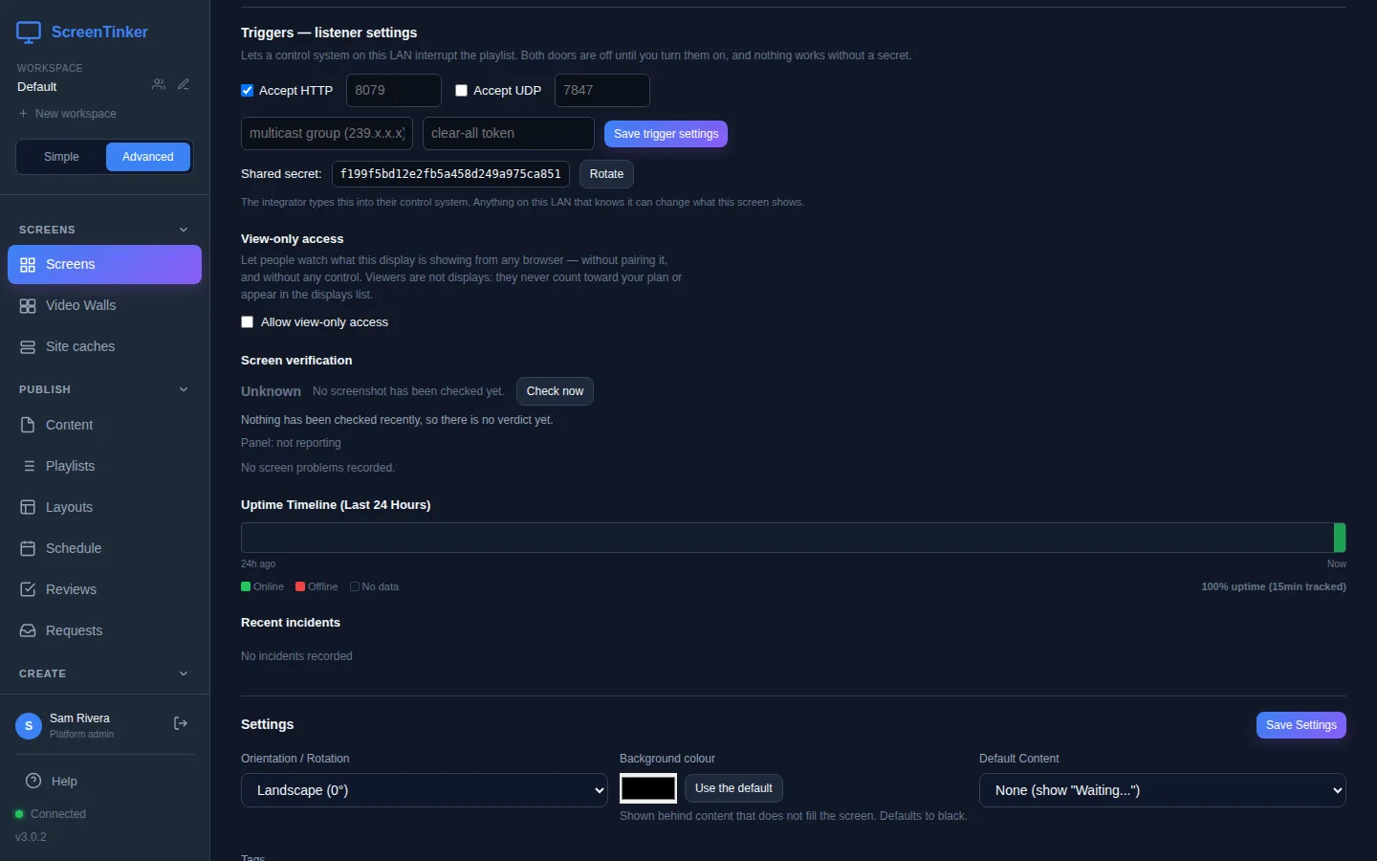Click the Content document icon
Viewport: 1377px width, 861px height.
(28, 425)
